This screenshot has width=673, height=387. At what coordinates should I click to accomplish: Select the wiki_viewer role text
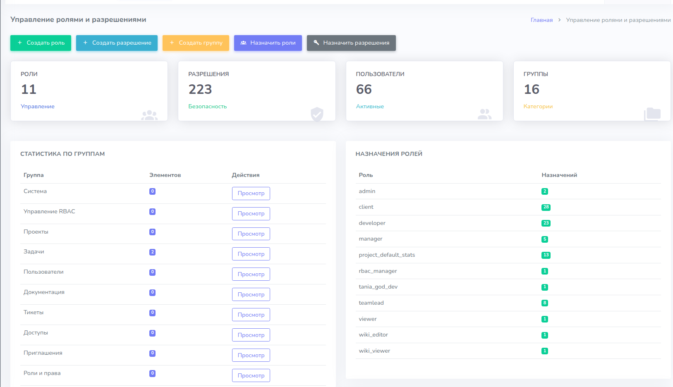(374, 351)
